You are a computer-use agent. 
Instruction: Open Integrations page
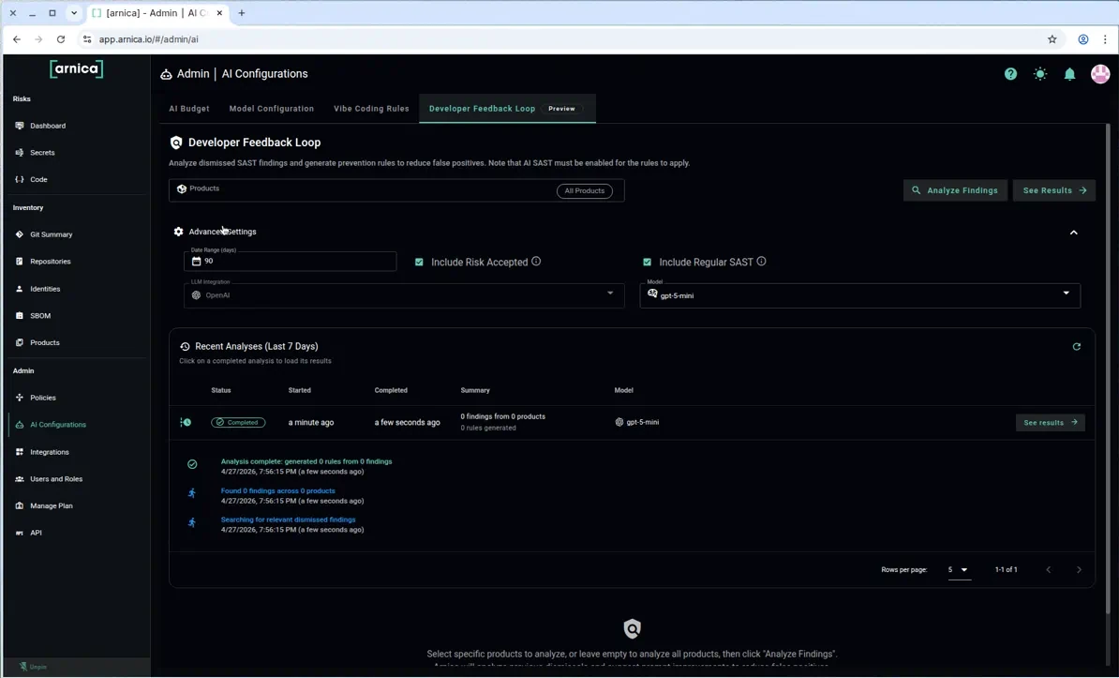pos(50,452)
